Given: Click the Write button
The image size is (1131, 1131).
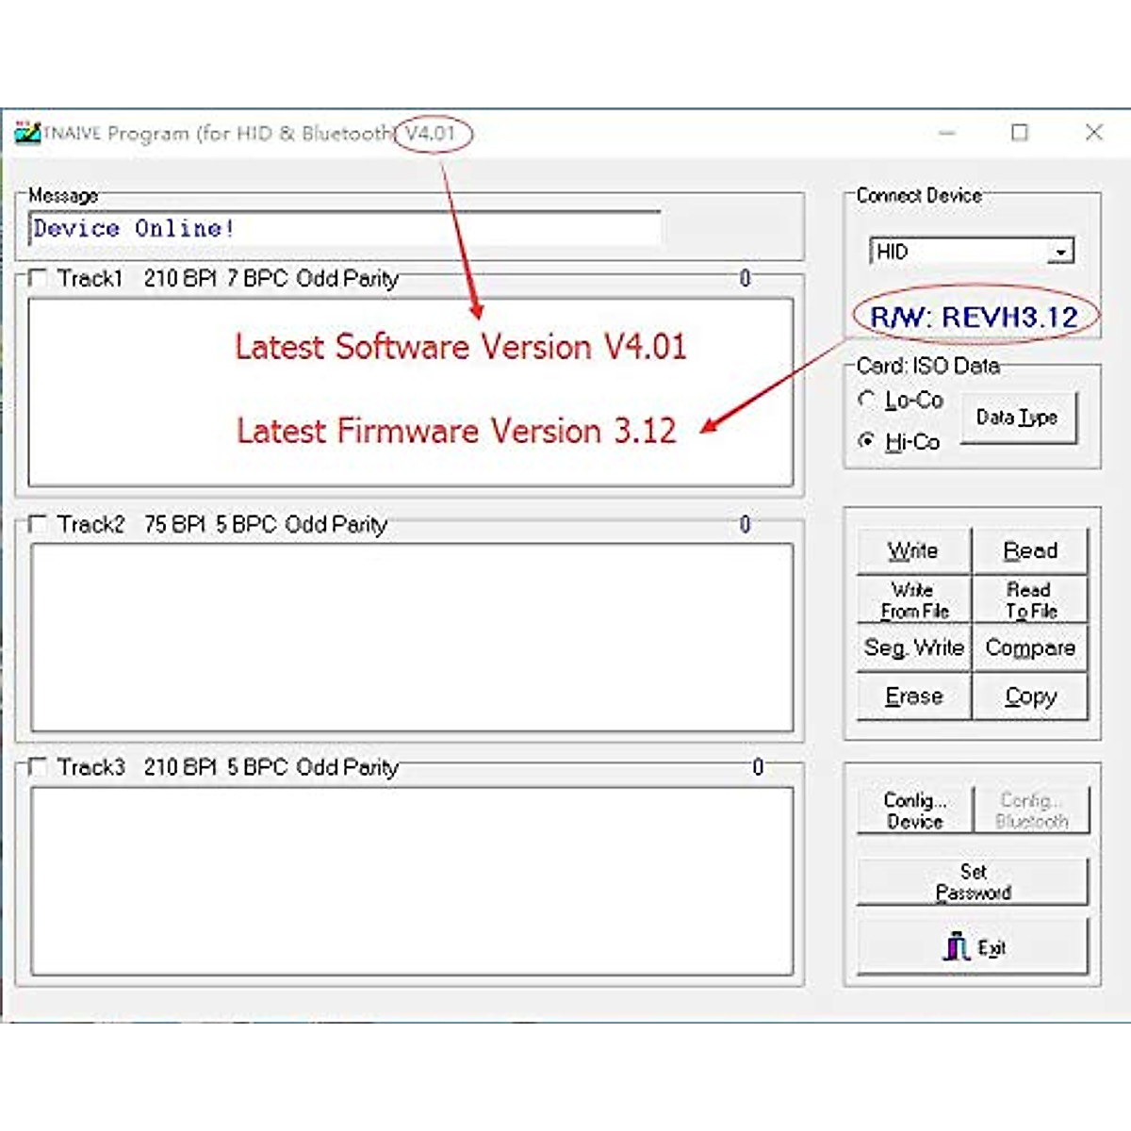Looking at the screenshot, I should pos(912,550).
